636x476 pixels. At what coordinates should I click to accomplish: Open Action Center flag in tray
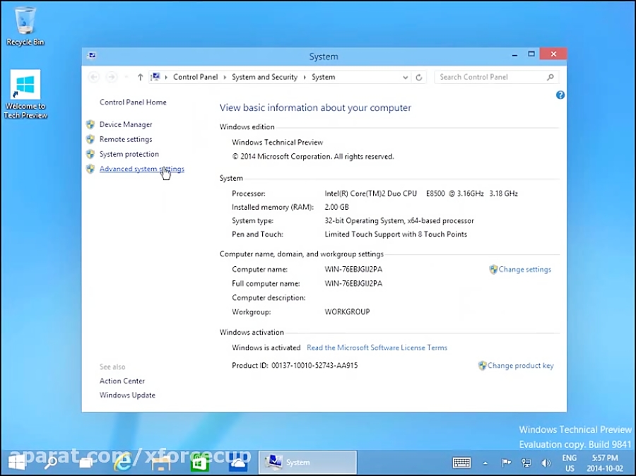[x=506, y=463]
